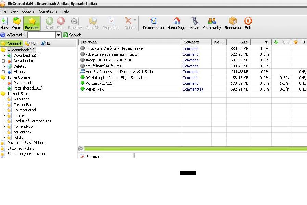This screenshot has width=307, height=205.
Task: Click the green progress bar
Action: pos(195,149)
